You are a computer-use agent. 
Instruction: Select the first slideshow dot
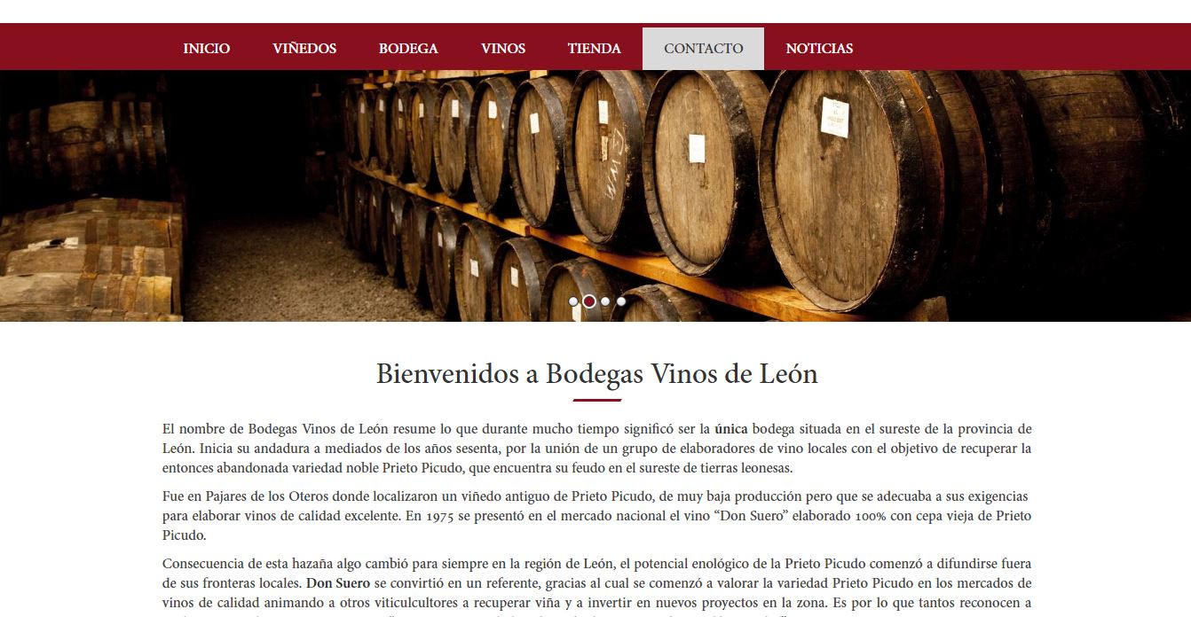point(573,301)
